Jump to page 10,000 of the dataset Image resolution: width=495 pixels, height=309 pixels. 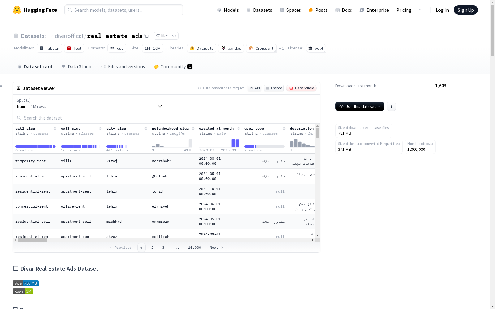tap(195, 248)
